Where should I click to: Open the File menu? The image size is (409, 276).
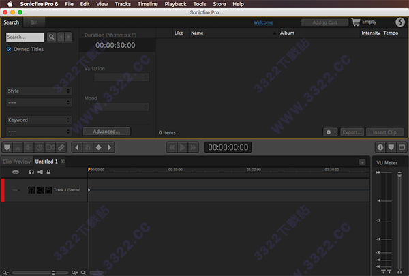click(x=69, y=4)
